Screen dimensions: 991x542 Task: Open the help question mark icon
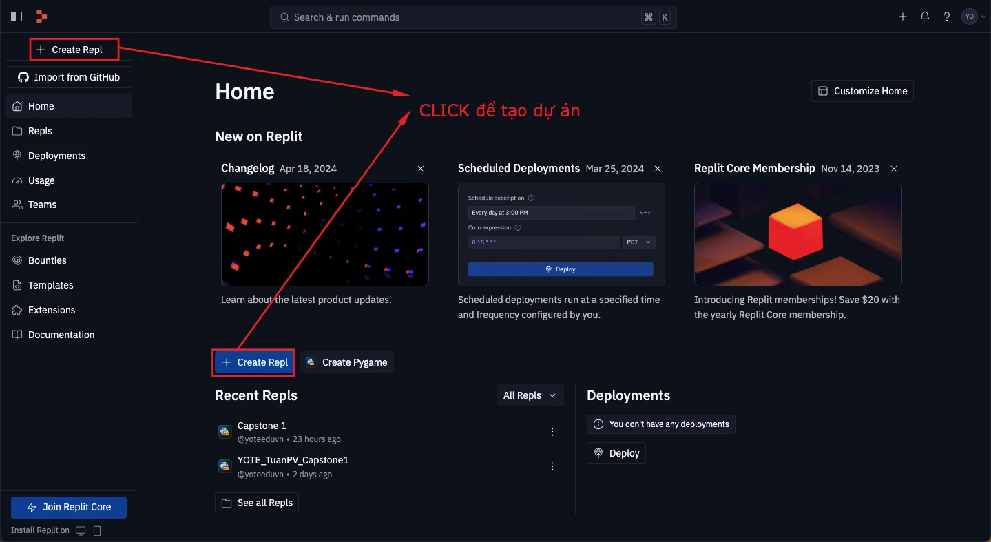point(947,17)
